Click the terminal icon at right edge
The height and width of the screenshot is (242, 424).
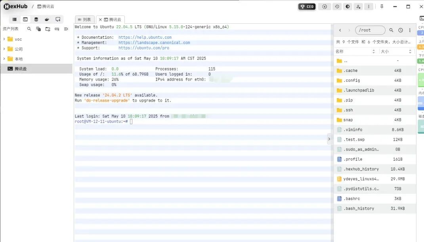pos(422,18)
